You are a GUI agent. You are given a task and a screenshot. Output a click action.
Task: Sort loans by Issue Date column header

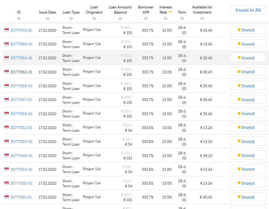coord(47,12)
